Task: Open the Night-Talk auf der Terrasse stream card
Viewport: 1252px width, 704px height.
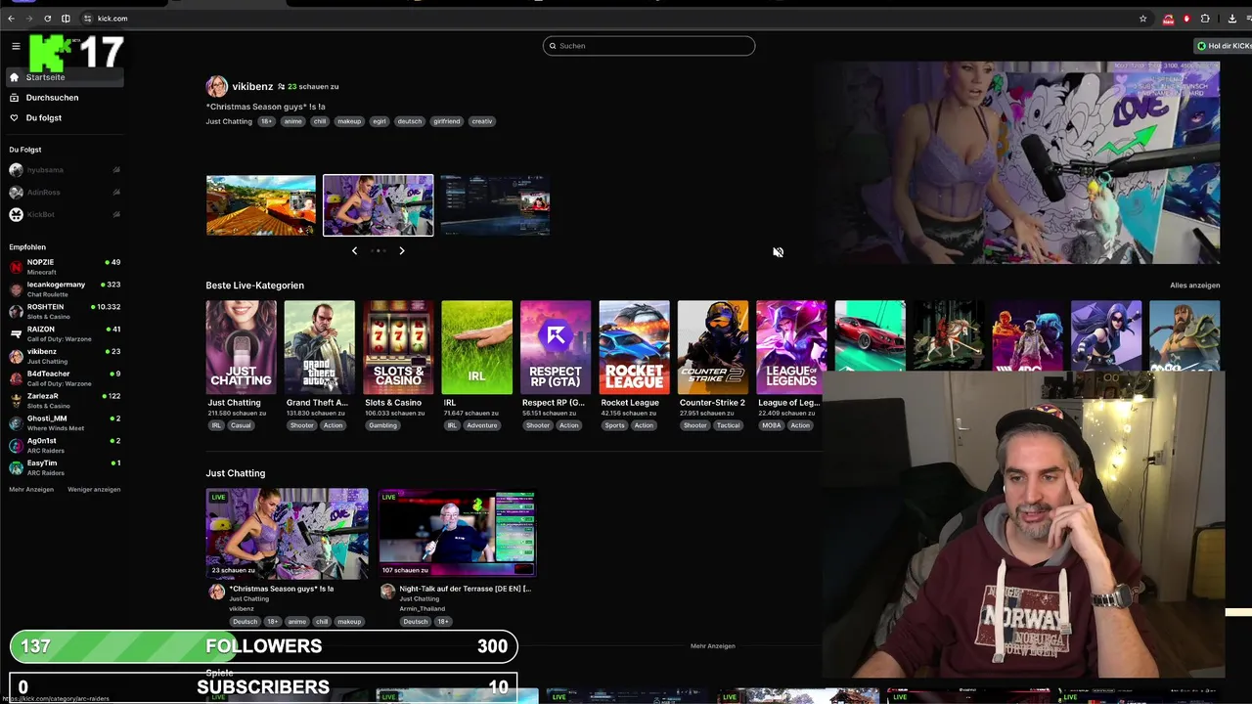Action: pos(458,533)
